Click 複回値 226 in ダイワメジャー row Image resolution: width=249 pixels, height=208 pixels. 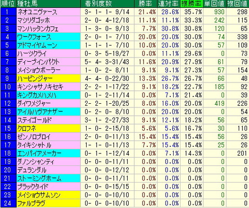242,103
